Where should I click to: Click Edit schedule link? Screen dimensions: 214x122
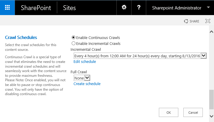[x=85, y=62]
